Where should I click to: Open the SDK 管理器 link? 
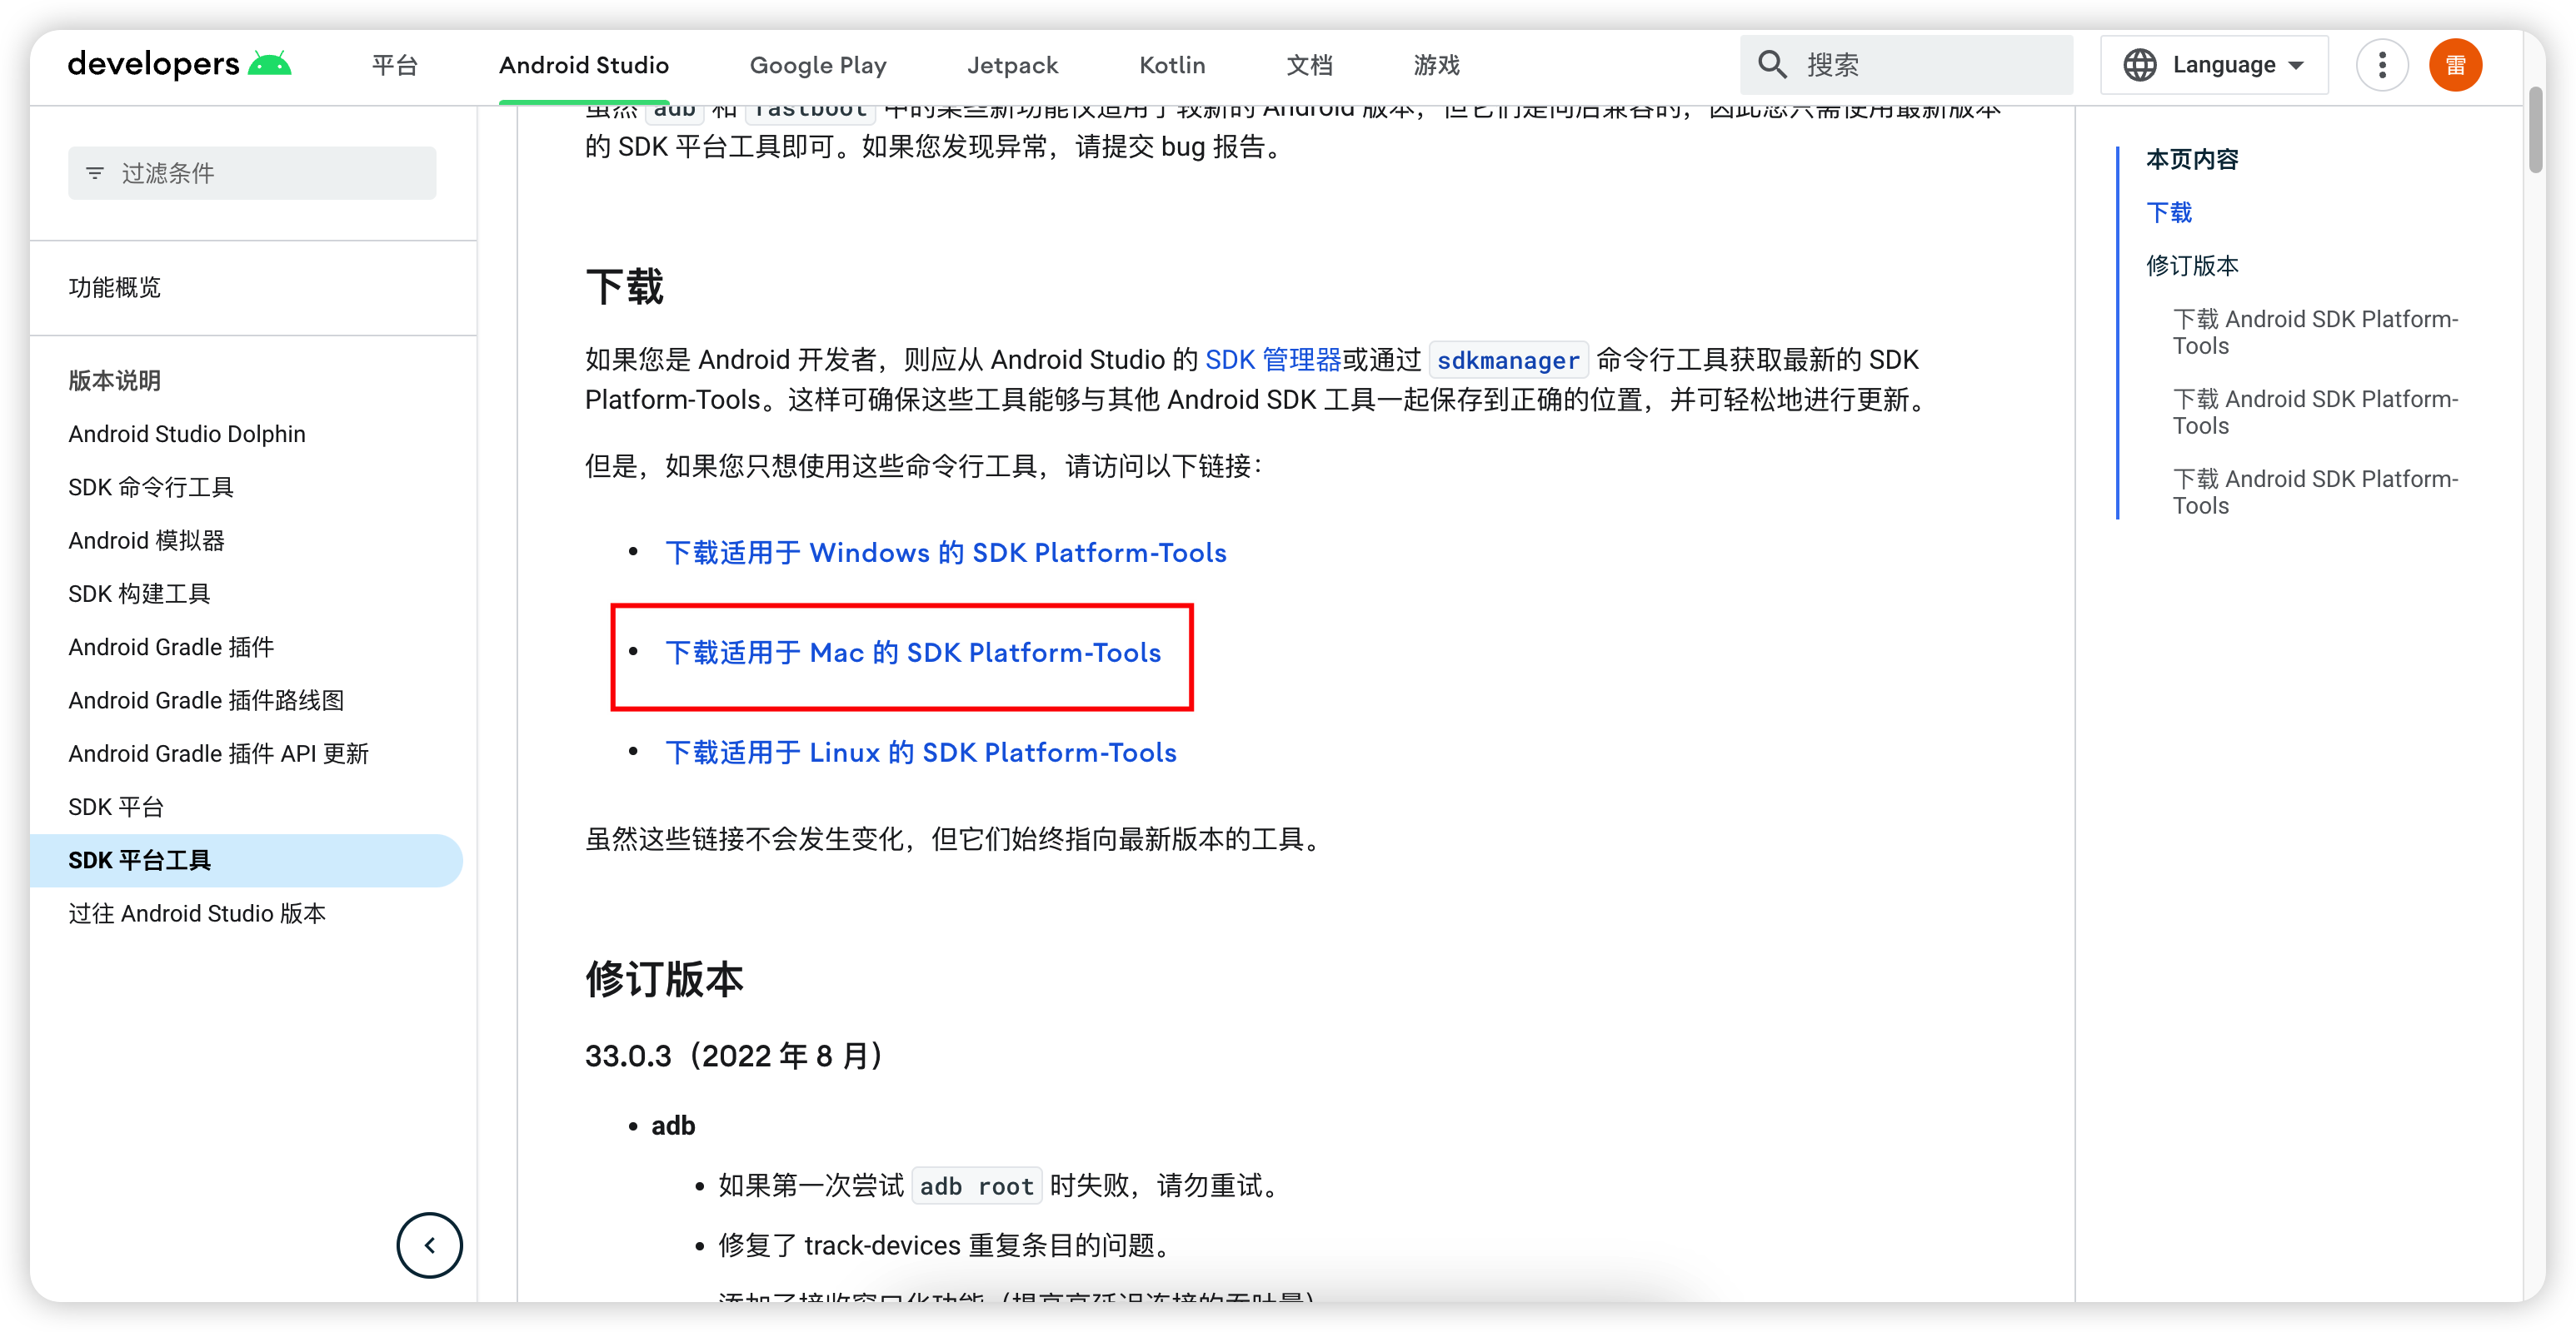pyautogui.click(x=1273, y=360)
